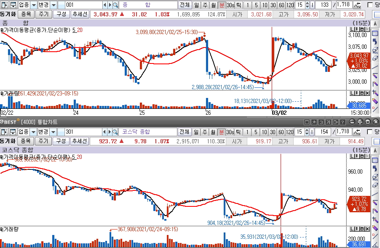Tick the checkbox at KOSDAQ chart toolbar right edge

coord(370,132)
